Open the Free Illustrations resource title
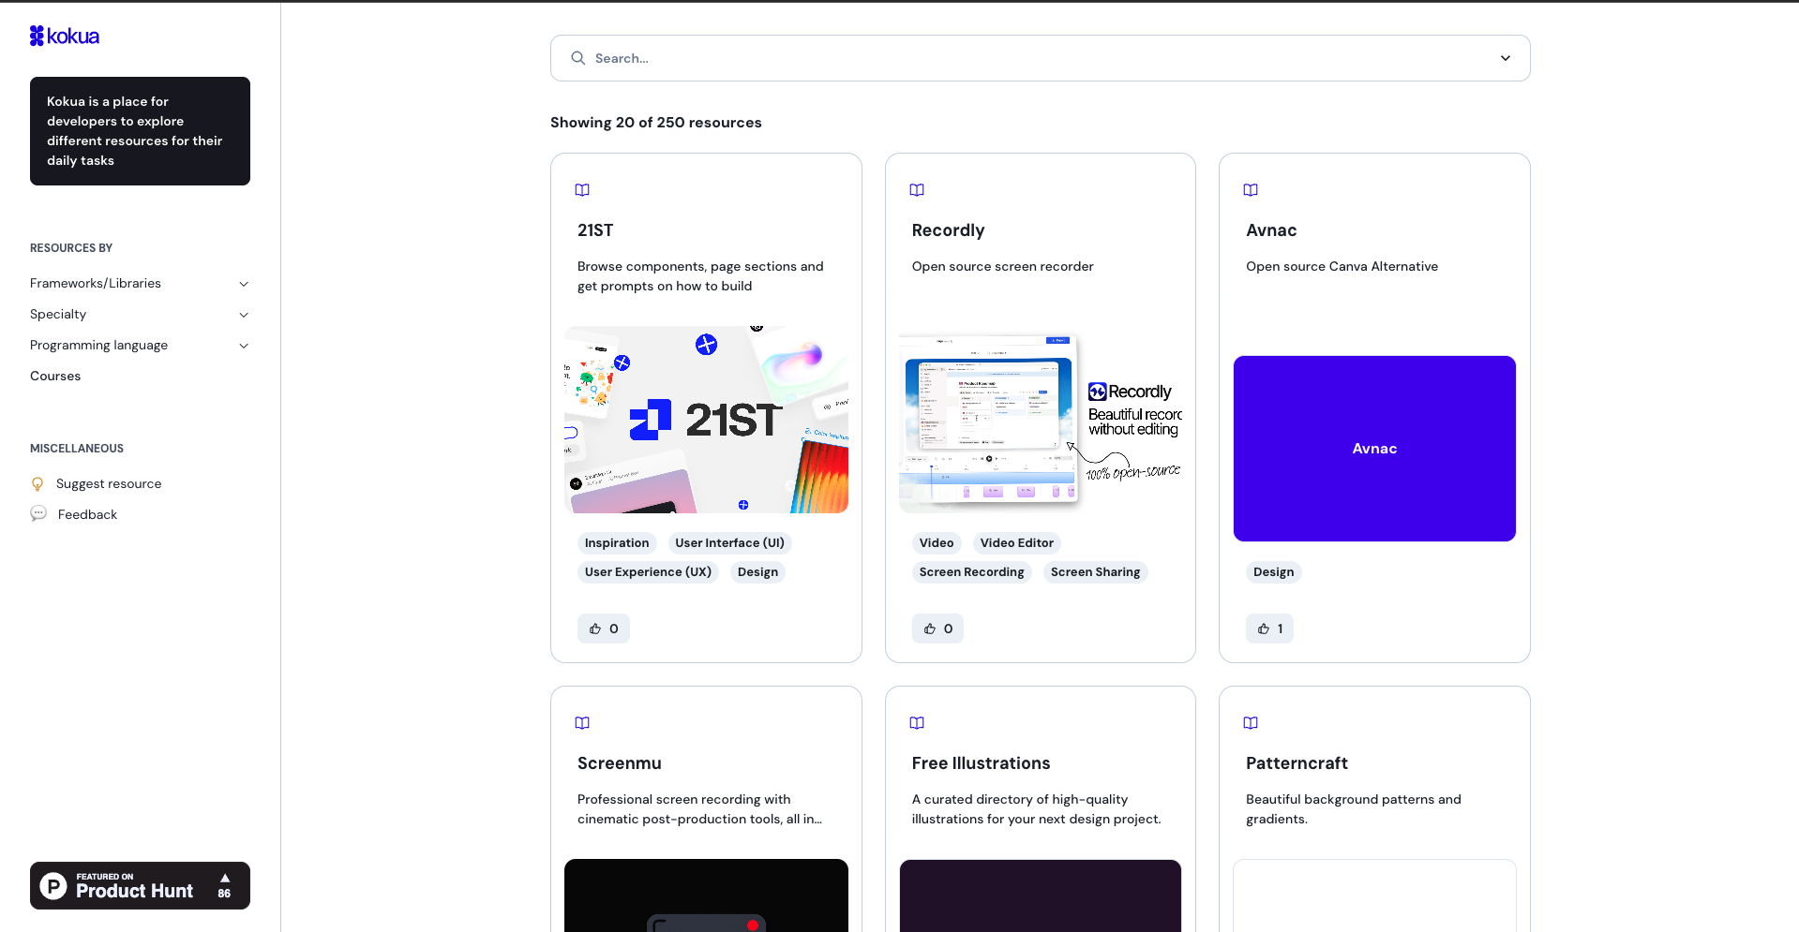1799x932 pixels. click(981, 763)
